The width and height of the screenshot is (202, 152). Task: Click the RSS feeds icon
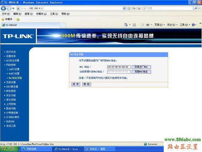pyautogui.click(x=134, y=25)
